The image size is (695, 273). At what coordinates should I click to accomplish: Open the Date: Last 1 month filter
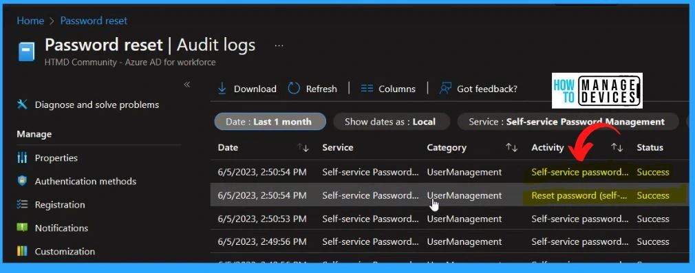click(270, 122)
